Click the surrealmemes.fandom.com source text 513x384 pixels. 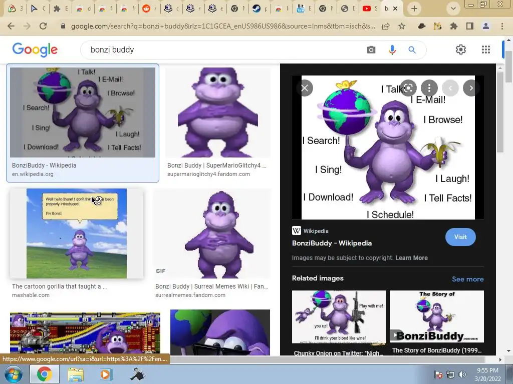tap(190, 295)
